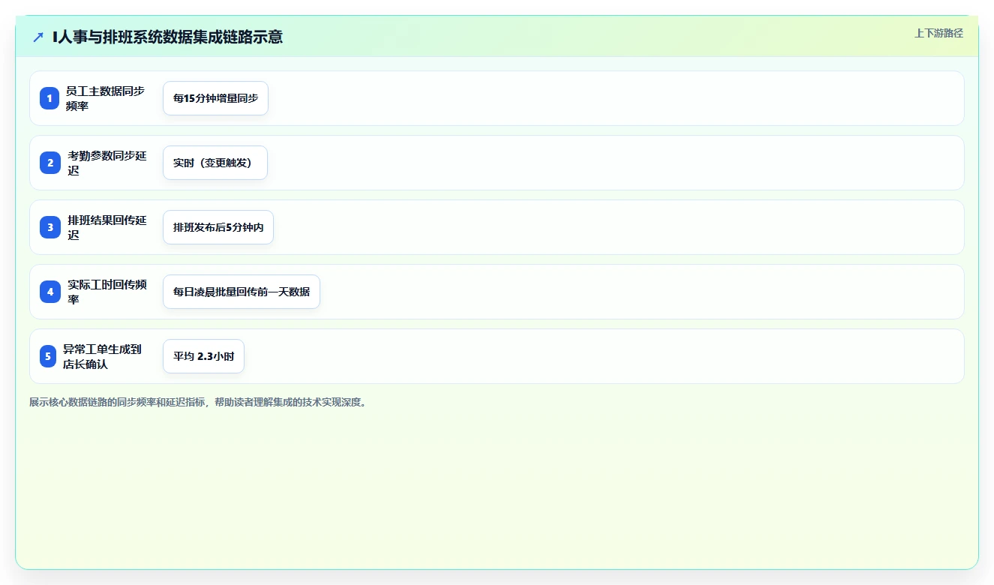This screenshot has height=585, width=994.
Task: Click the 实际工时回传频率 label
Action: (x=107, y=292)
